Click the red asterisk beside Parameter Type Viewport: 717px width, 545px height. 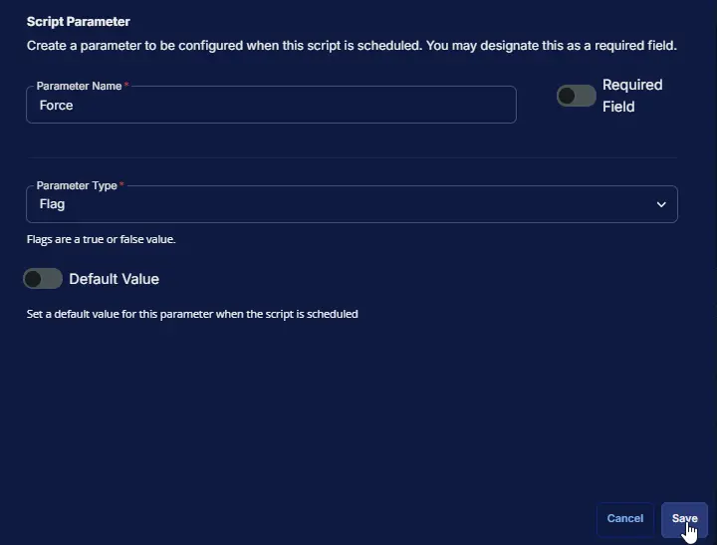point(122,185)
